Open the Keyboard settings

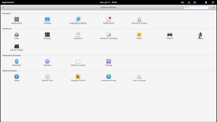(x=78, y=36)
